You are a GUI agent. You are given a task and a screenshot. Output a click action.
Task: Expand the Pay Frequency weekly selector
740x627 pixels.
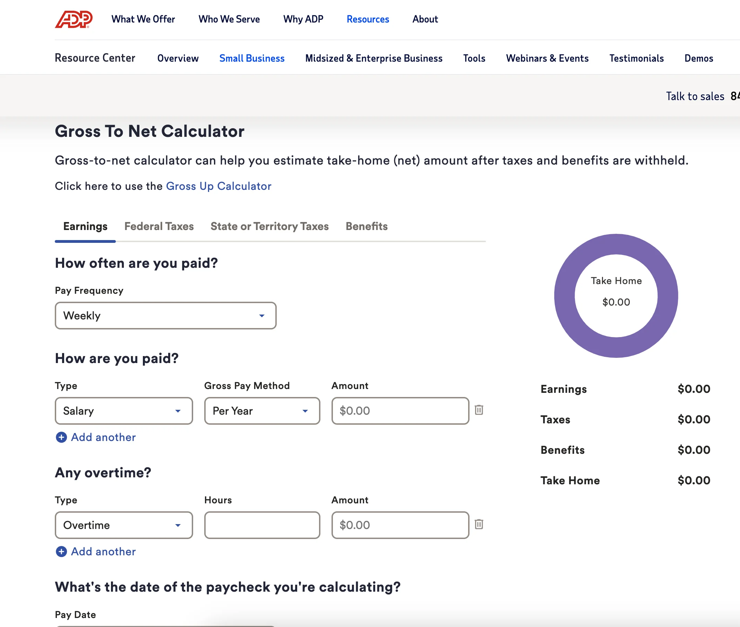[165, 315]
